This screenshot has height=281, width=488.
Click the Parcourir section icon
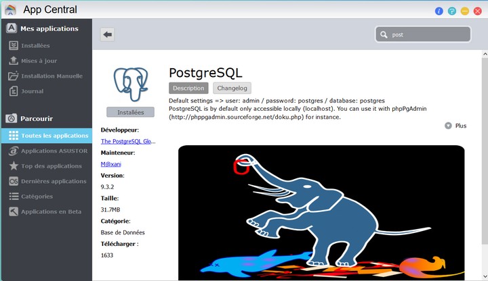coord(12,118)
